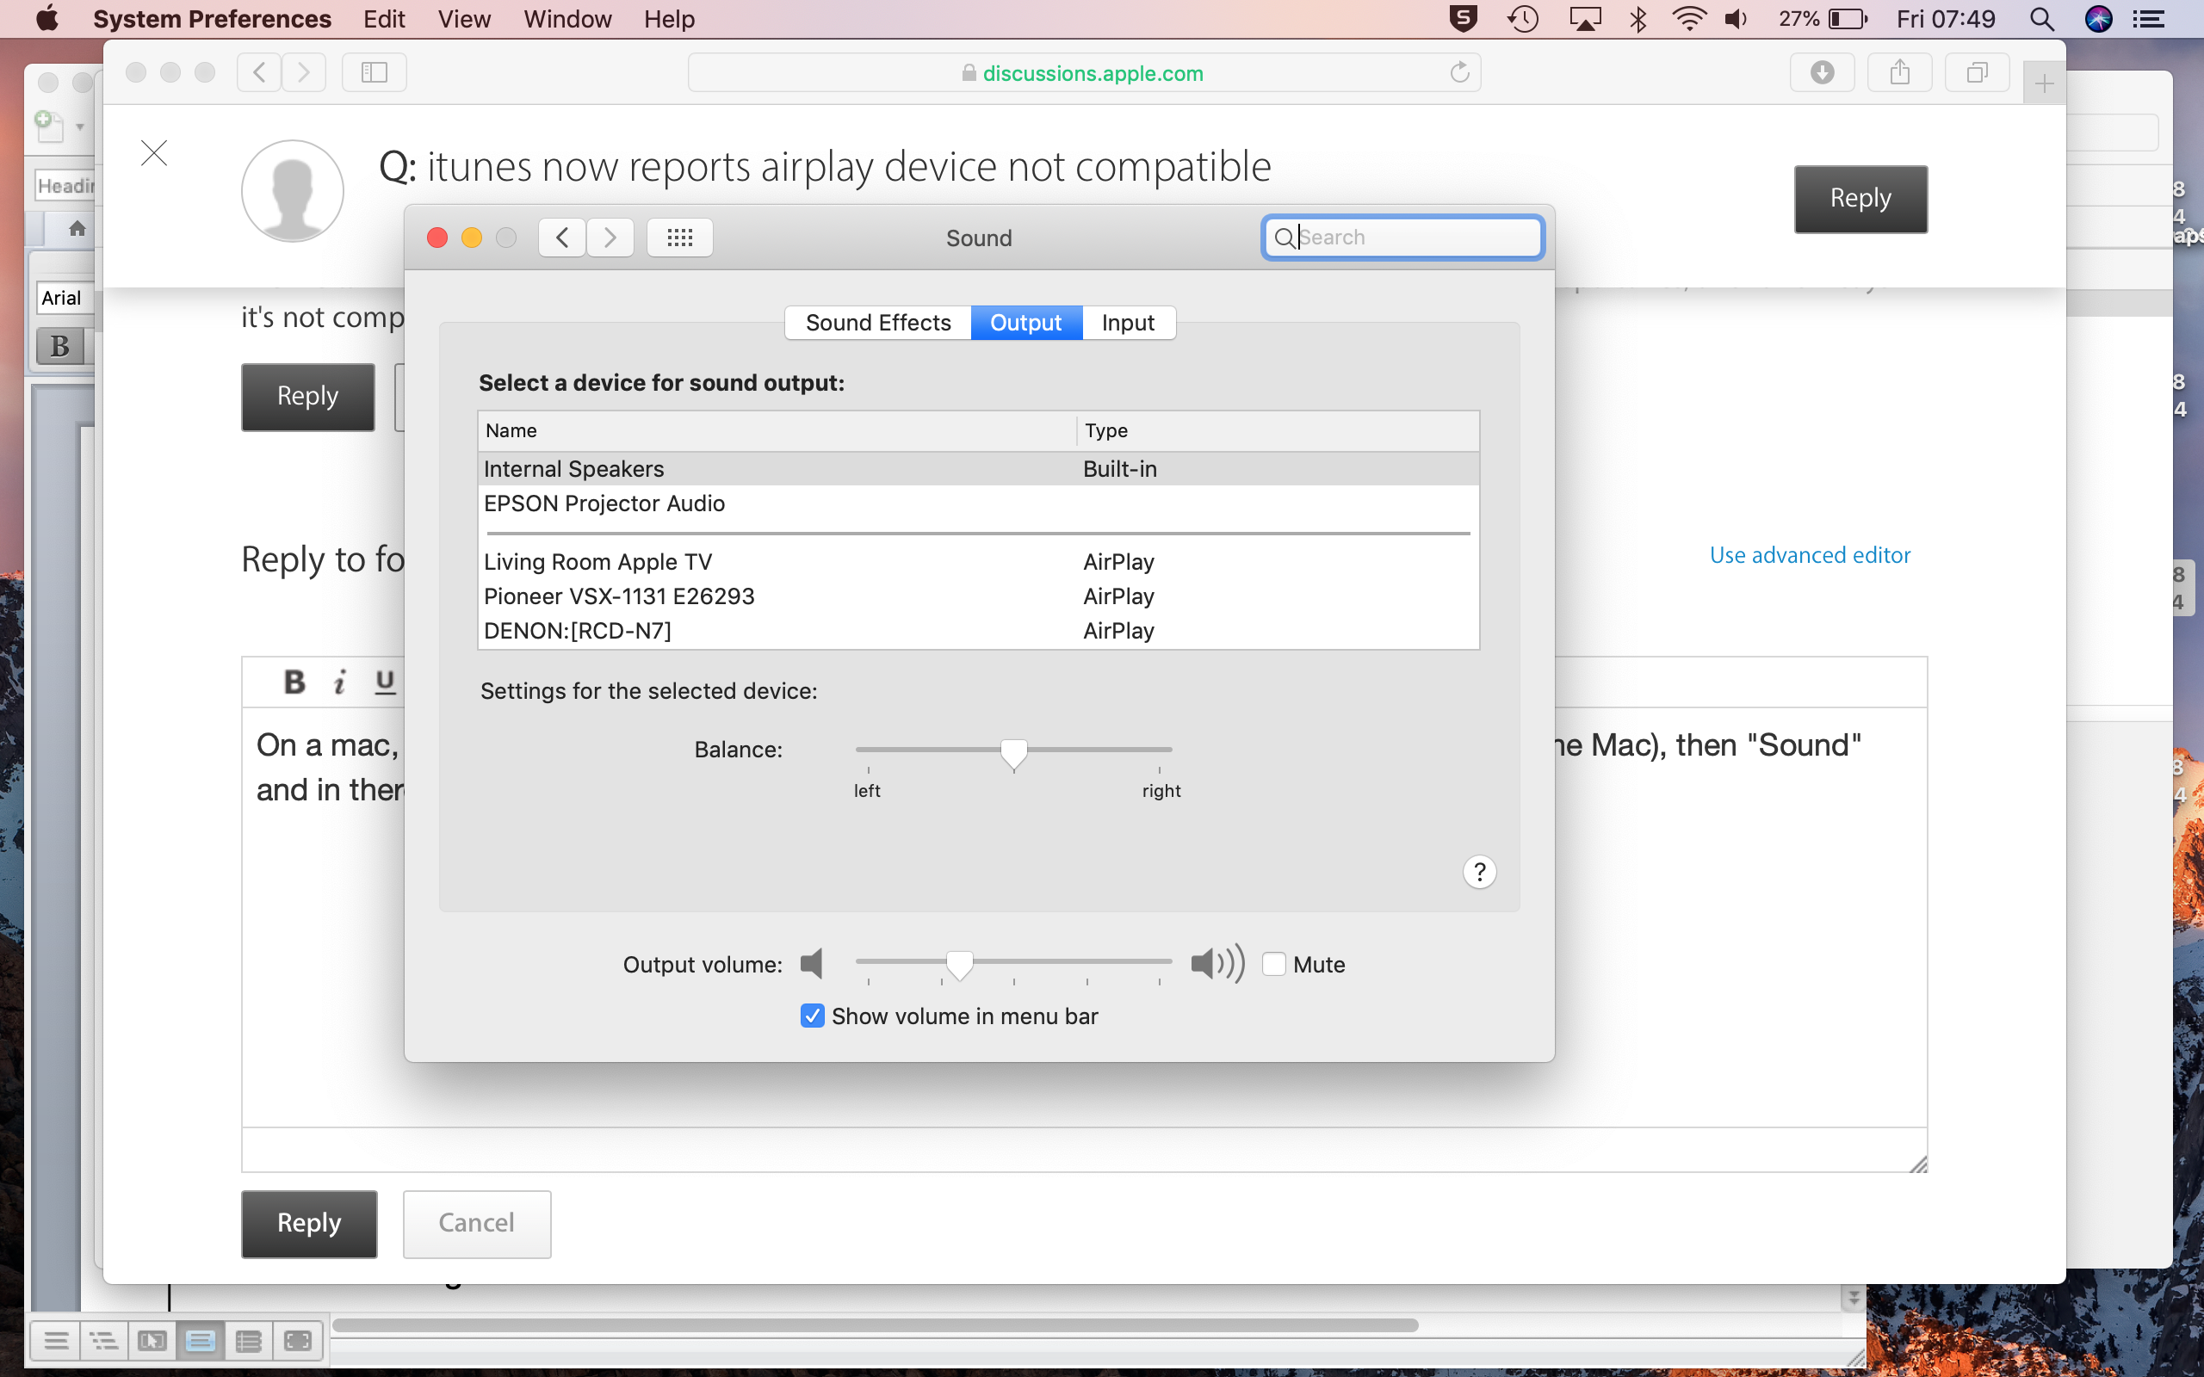Click the Safari share icon
This screenshot has width=2204, height=1377.
pos(1899,72)
